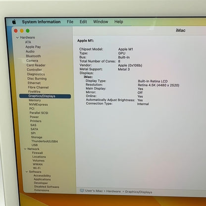Collapse the Network section chevron
The image size is (206, 206).
tap(25, 149)
